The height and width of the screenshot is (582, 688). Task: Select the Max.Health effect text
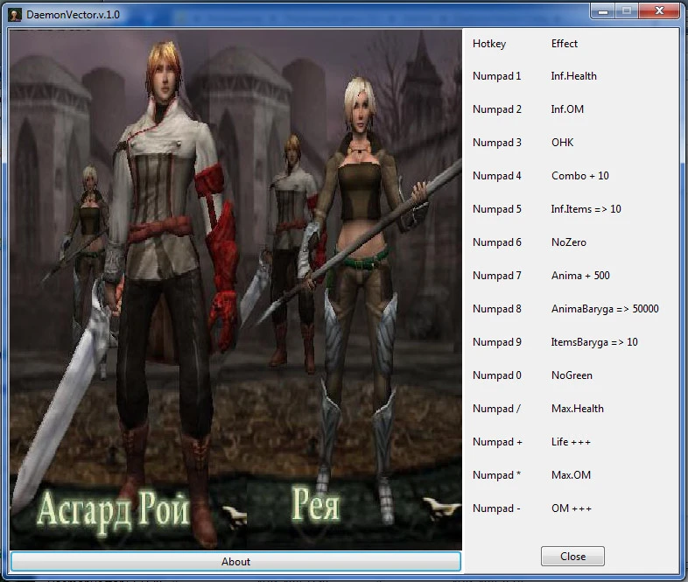click(x=577, y=409)
